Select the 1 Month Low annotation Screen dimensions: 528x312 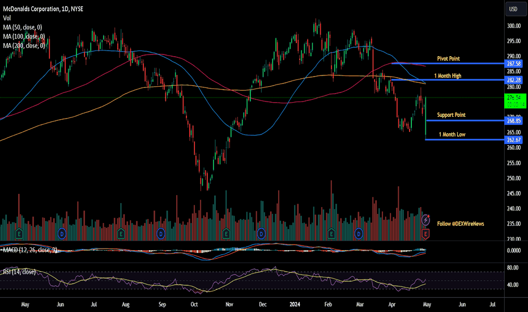(452, 134)
